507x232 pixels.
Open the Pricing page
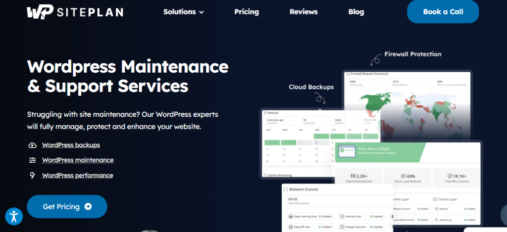(247, 12)
